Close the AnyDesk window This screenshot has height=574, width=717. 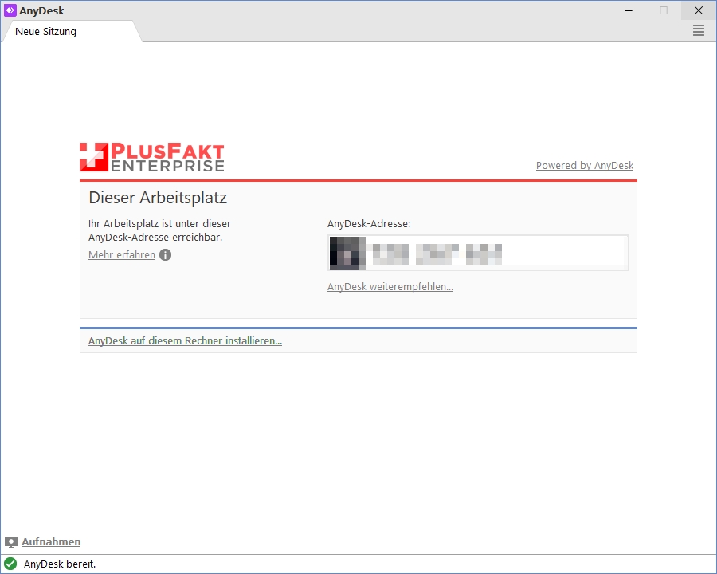point(698,10)
